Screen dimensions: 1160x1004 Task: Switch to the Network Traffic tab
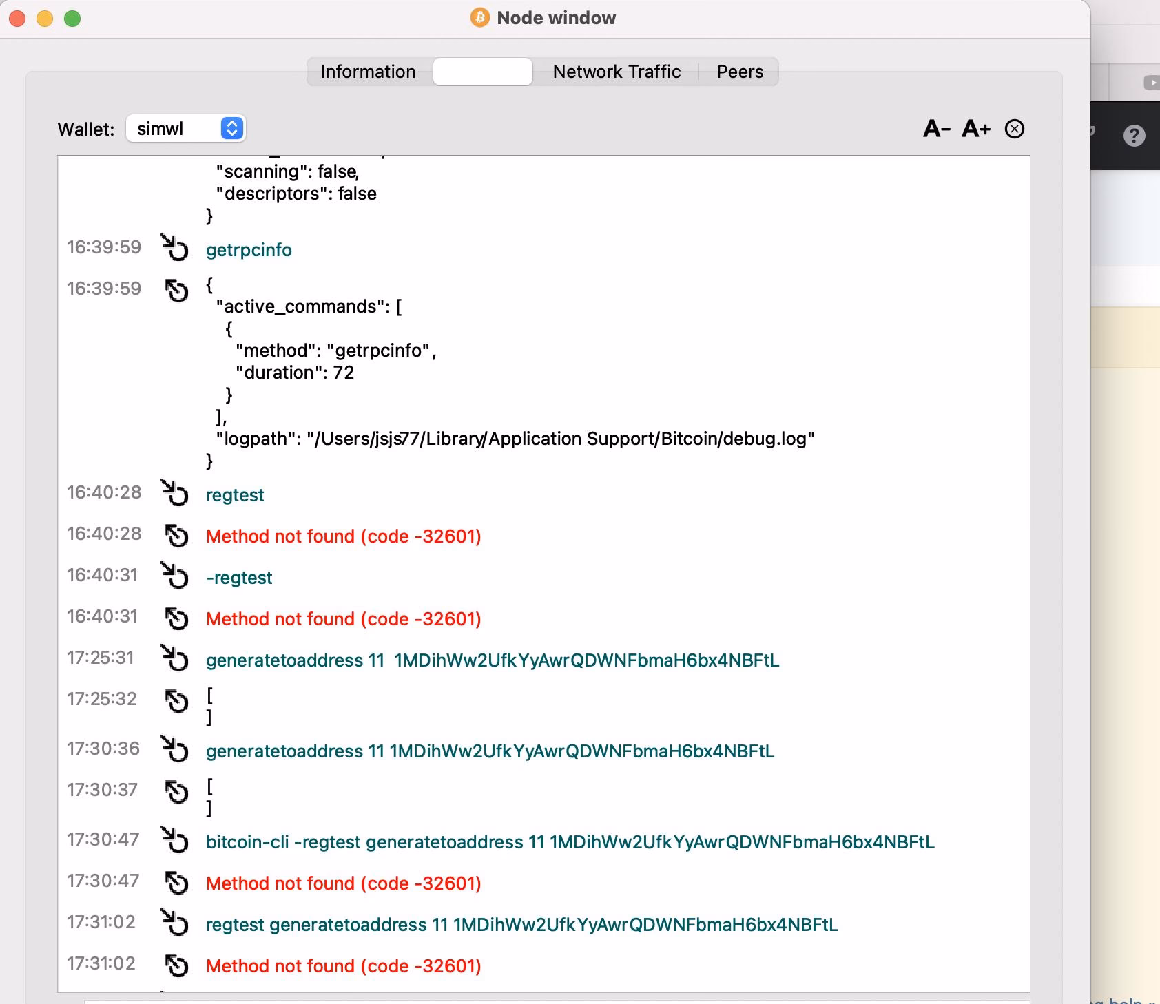tap(615, 71)
